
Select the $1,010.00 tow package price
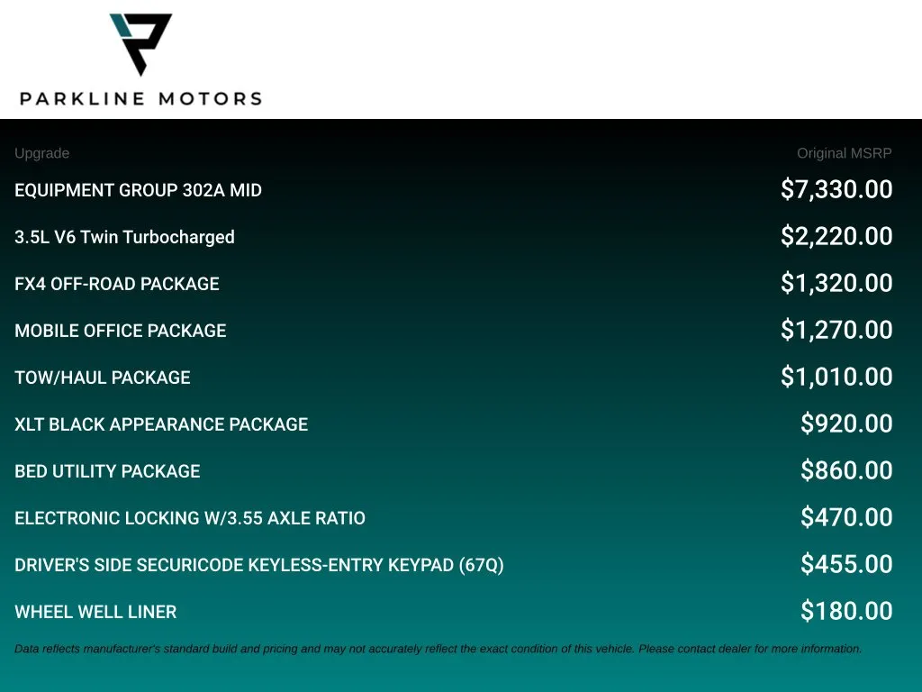point(836,377)
